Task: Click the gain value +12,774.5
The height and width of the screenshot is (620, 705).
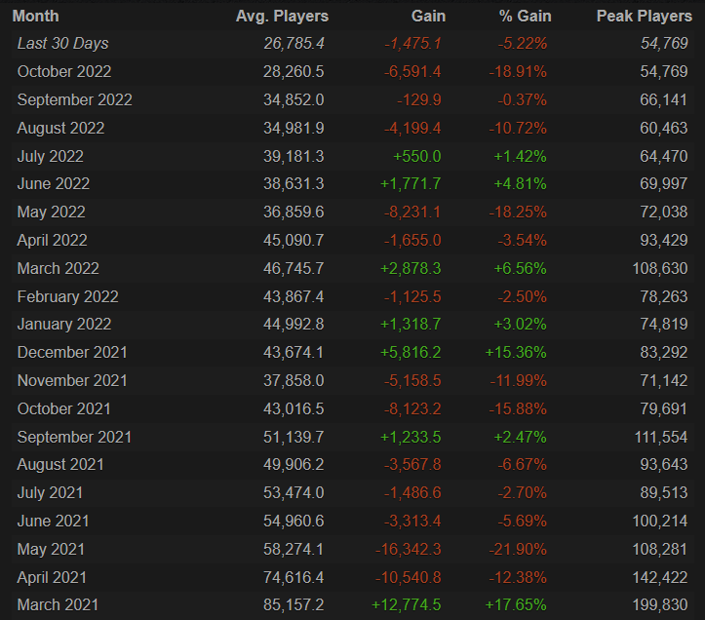Action: [406, 605]
